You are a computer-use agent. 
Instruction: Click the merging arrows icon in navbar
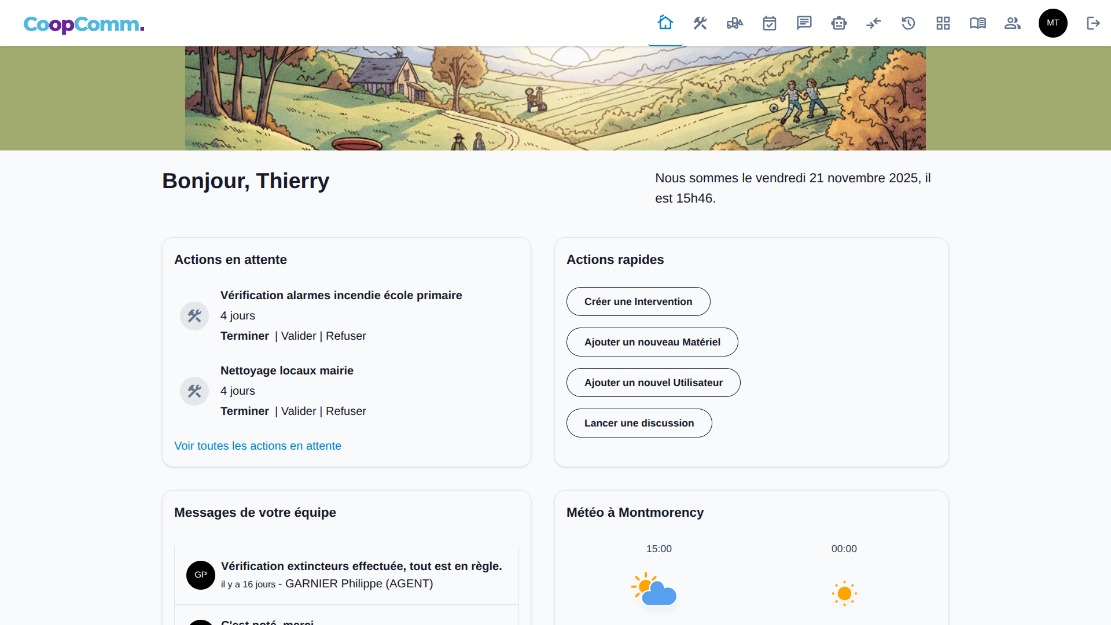point(874,23)
